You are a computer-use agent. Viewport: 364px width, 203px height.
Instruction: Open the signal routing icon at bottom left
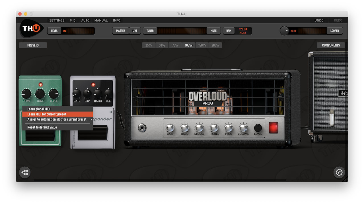(25, 172)
